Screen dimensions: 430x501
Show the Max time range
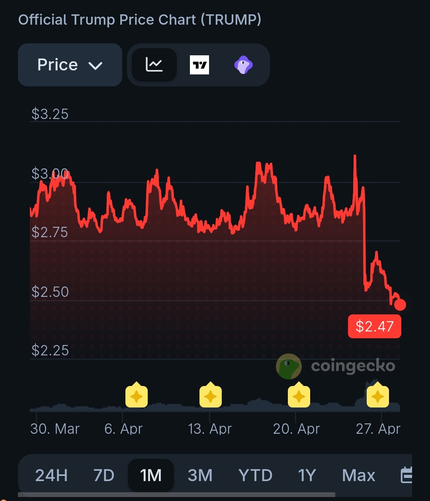click(358, 475)
